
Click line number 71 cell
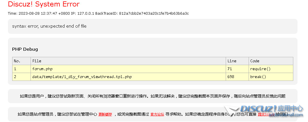point(237,69)
